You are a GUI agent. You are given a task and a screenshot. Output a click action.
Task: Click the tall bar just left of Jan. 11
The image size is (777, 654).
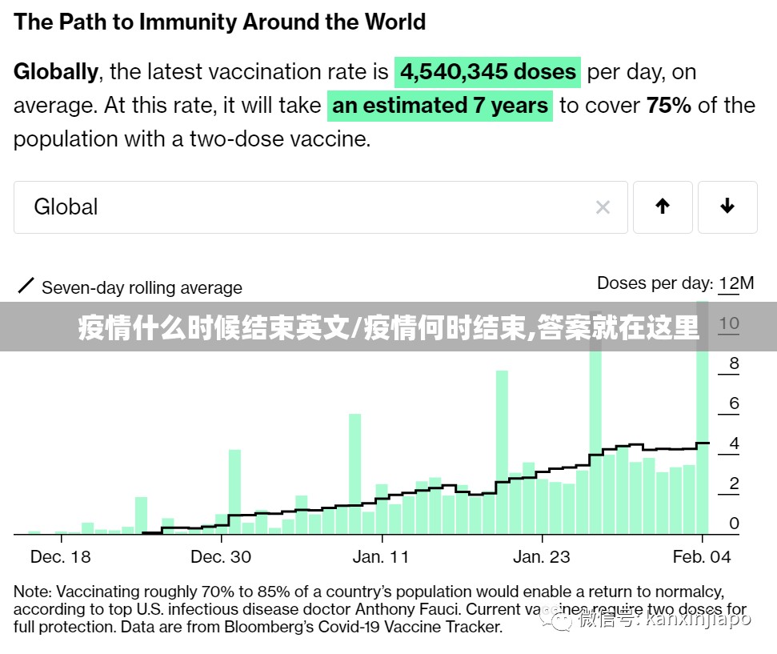354,472
